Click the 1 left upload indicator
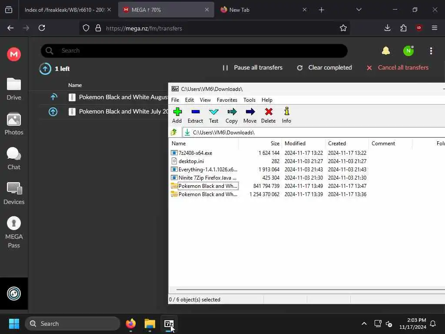 (54, 69)
